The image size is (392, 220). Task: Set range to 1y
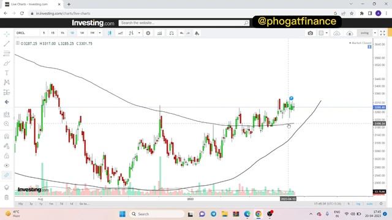pyautogui.click(x=41, y=204)
